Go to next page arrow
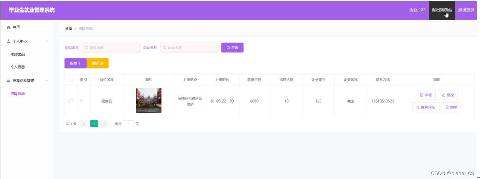 click(x=104, y=124)
